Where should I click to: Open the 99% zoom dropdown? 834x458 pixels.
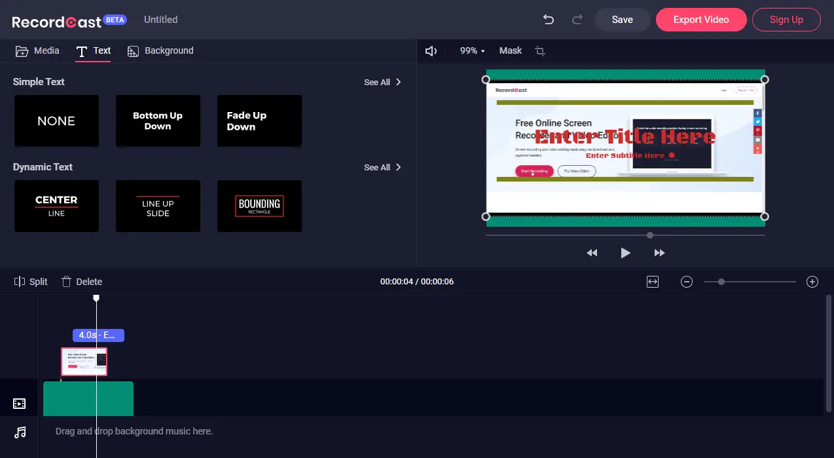473,50
